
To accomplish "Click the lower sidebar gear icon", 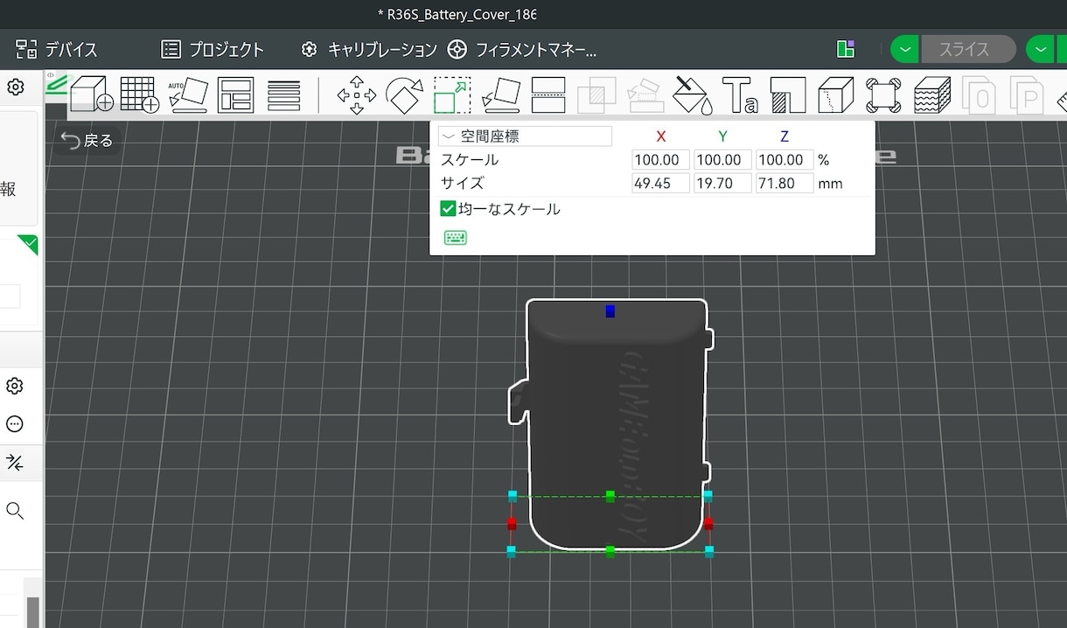I will click(15, 387).
